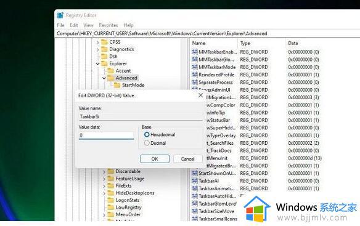
Task: Collapse the Explorer tree node
Action: click(97, 63)
